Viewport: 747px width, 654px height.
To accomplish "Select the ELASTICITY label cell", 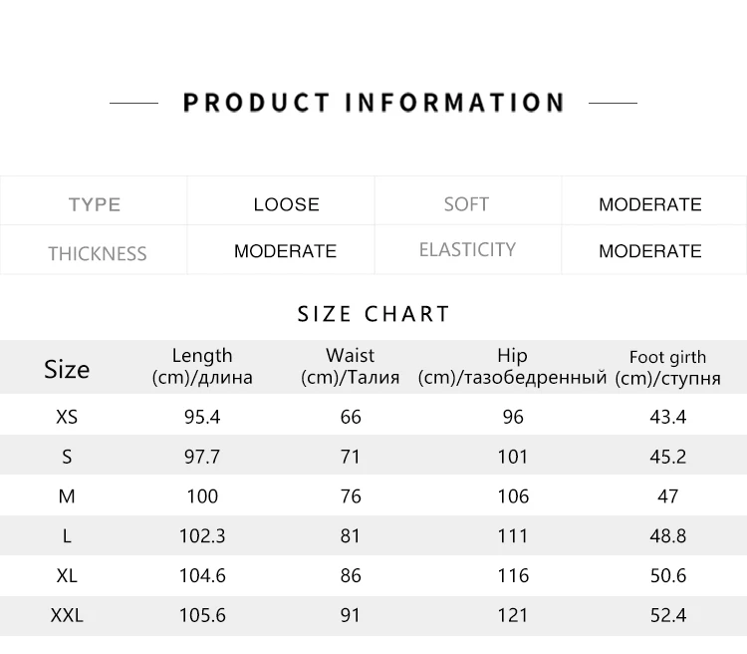I will [467, 249].
